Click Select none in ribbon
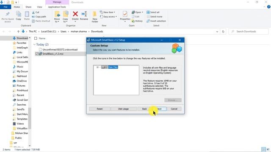Screen dimensions: 271x152 click(155, 17)
